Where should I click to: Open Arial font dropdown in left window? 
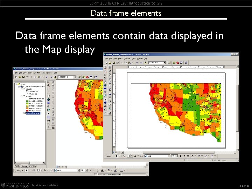pyautogui.click(x=79, y=170)
